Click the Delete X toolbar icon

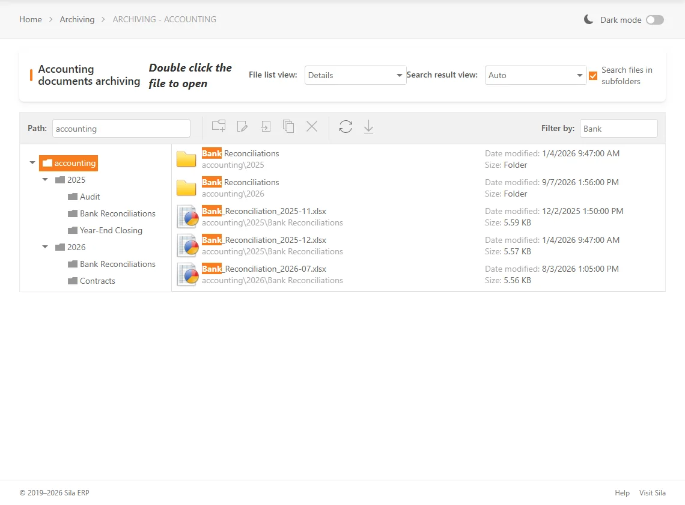tap(312, 126)
